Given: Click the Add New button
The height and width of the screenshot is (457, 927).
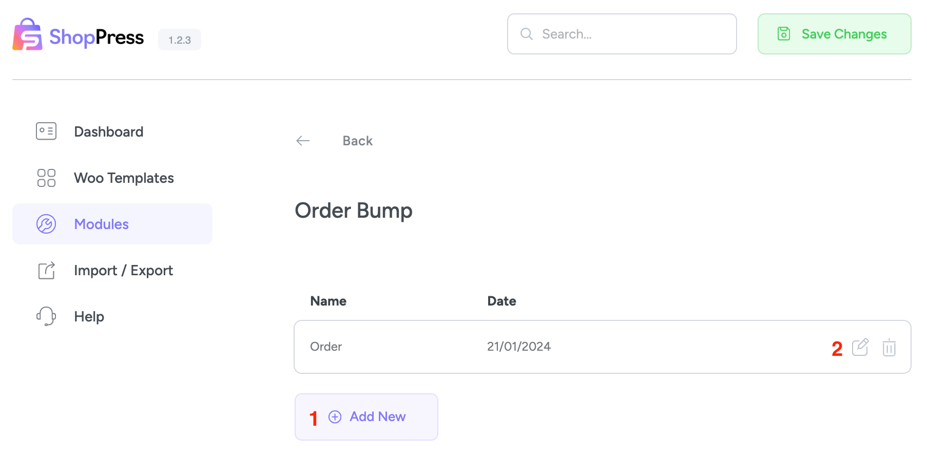Looking at the screenshot, I should 366,416.
